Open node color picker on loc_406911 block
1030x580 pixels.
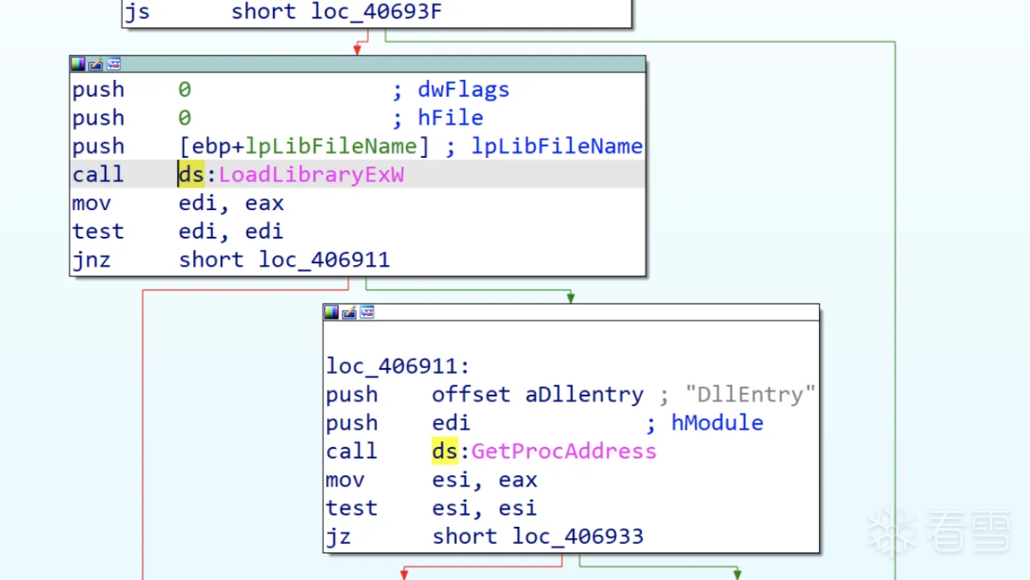pyautogui.click(x=332, y=312)
